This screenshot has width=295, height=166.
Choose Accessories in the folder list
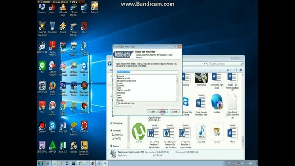(x=121, y=76)
